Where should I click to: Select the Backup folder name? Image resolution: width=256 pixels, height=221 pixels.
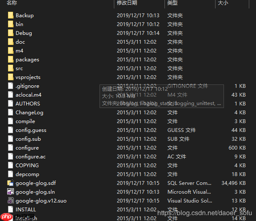pyautogui.click(x=24, y=16)
